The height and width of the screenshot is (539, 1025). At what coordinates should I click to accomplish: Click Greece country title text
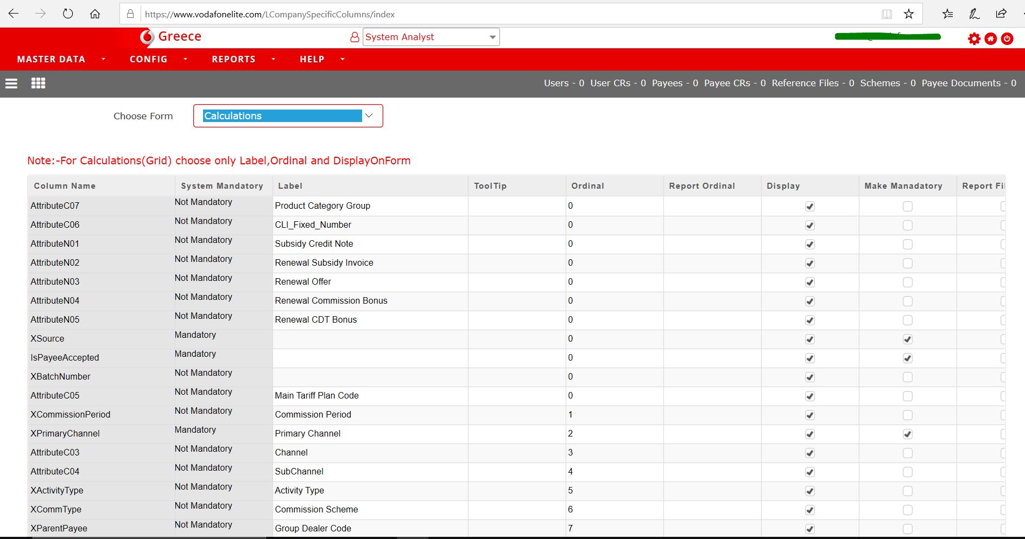[x=180, y=36]
